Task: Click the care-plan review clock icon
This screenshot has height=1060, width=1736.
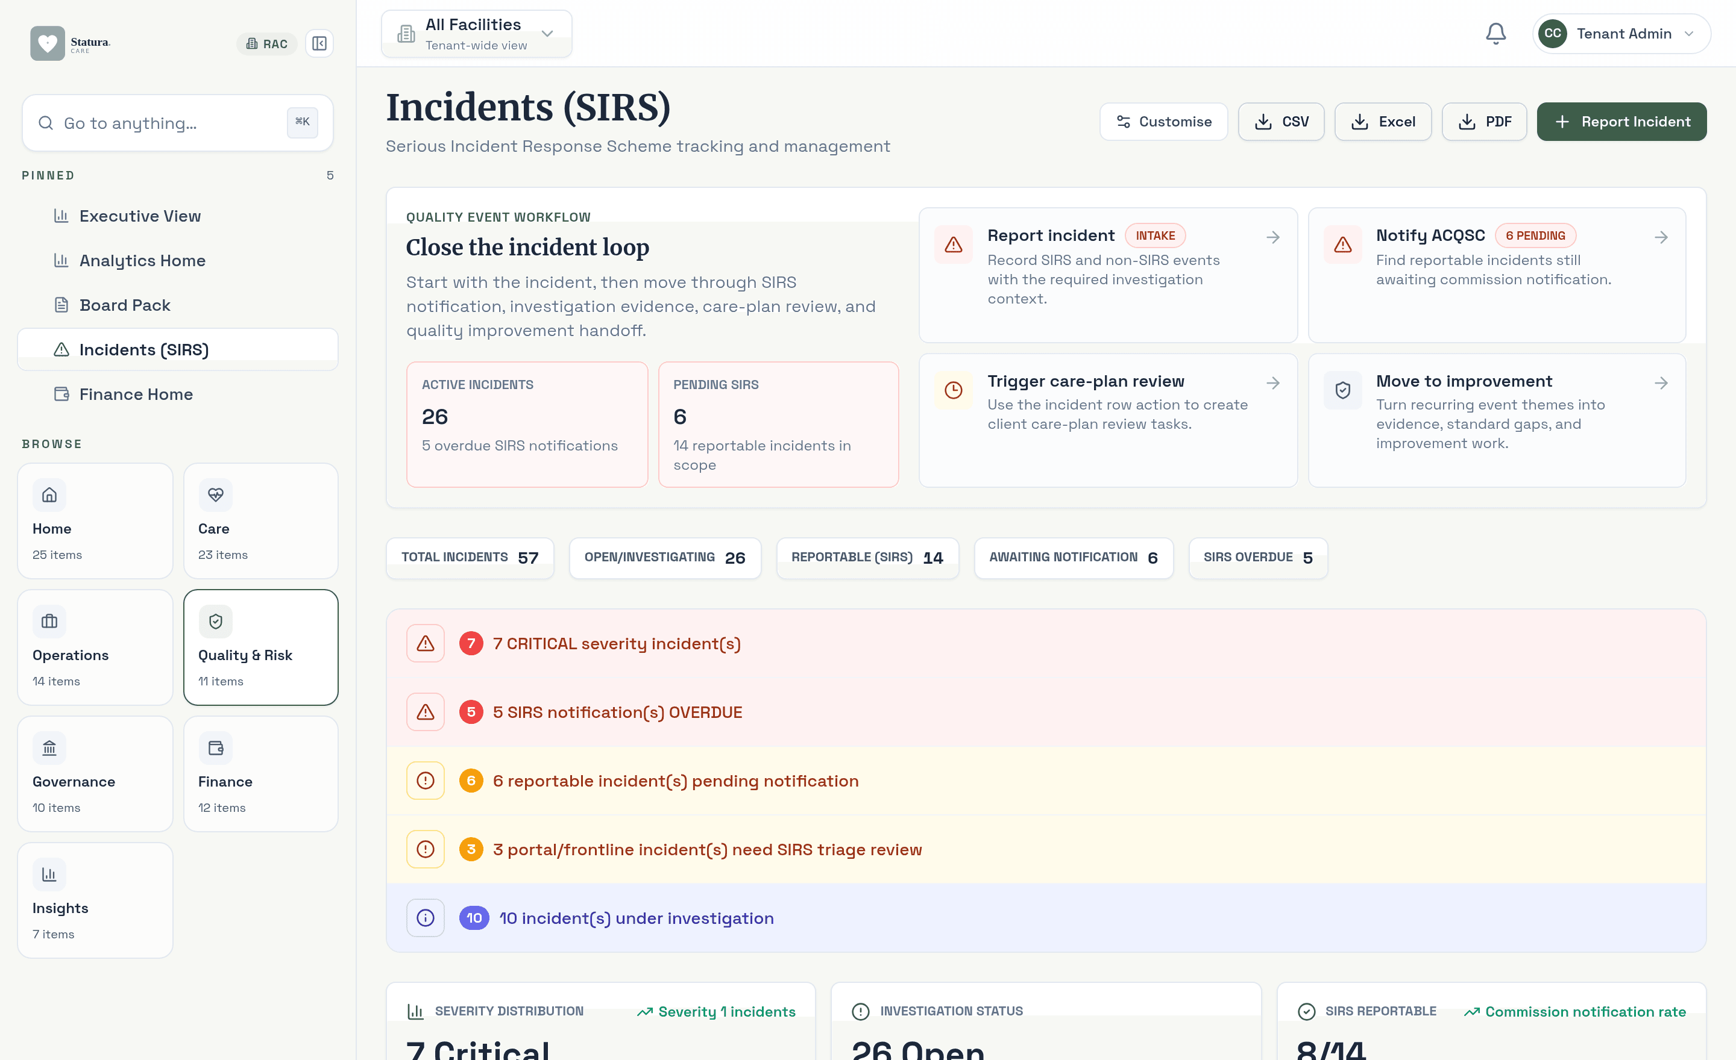Action: 953,390
